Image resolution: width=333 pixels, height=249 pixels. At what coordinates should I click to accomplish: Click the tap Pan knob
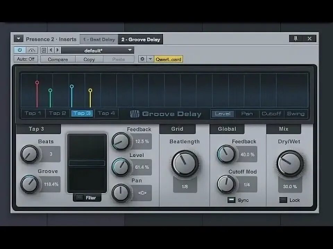coord(121,193)
